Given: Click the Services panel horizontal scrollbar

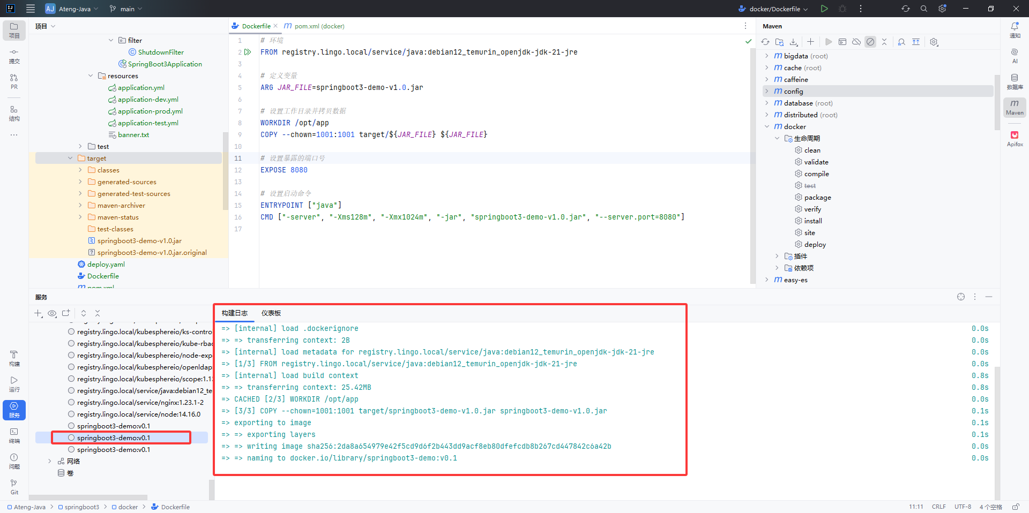Looking at the screenshot, I should [88, 497].
